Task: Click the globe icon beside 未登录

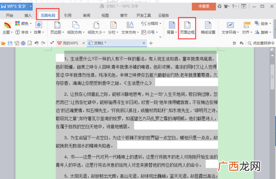Action: (219, 6)
